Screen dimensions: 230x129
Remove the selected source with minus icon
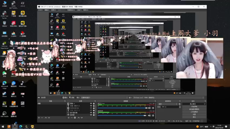click(x=72, y=118)
